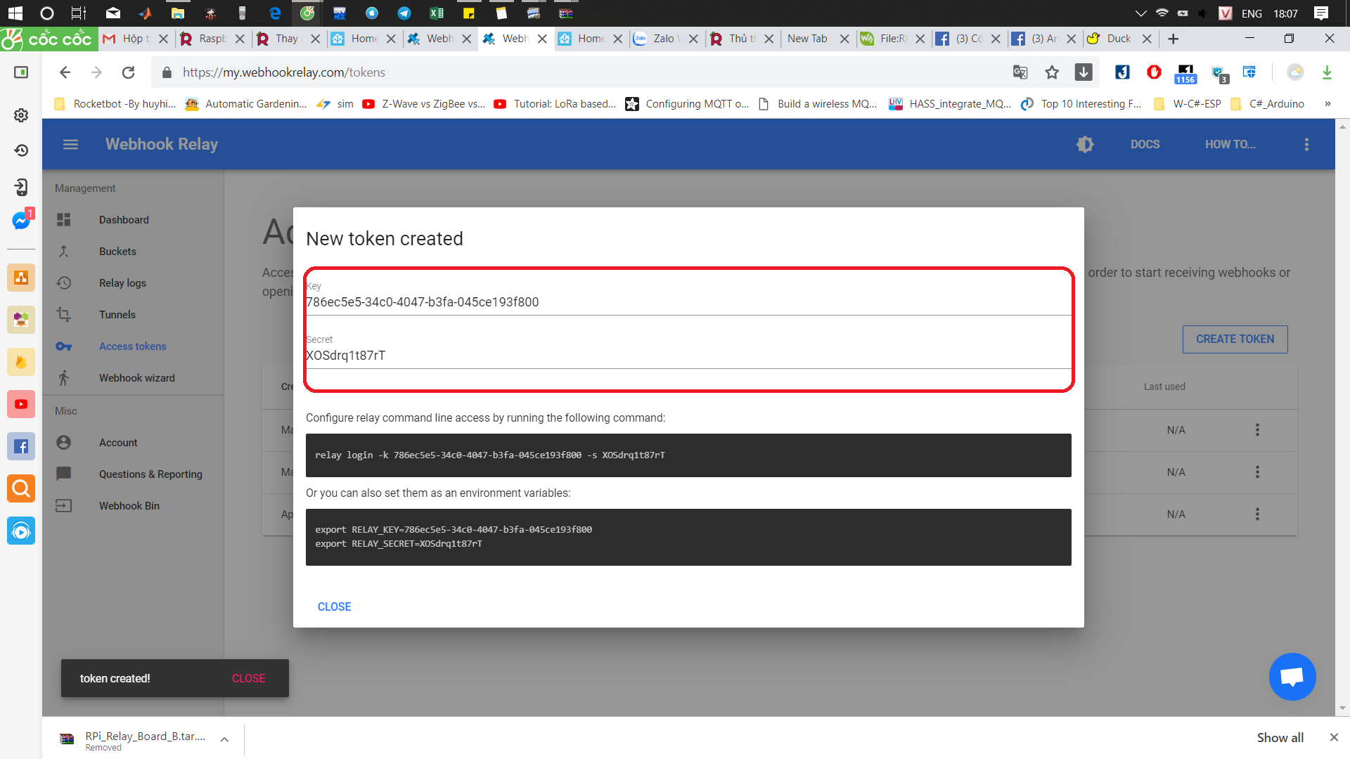Close the downloads bar
Screen dimensions: 1350x759
pos(1334,737)
